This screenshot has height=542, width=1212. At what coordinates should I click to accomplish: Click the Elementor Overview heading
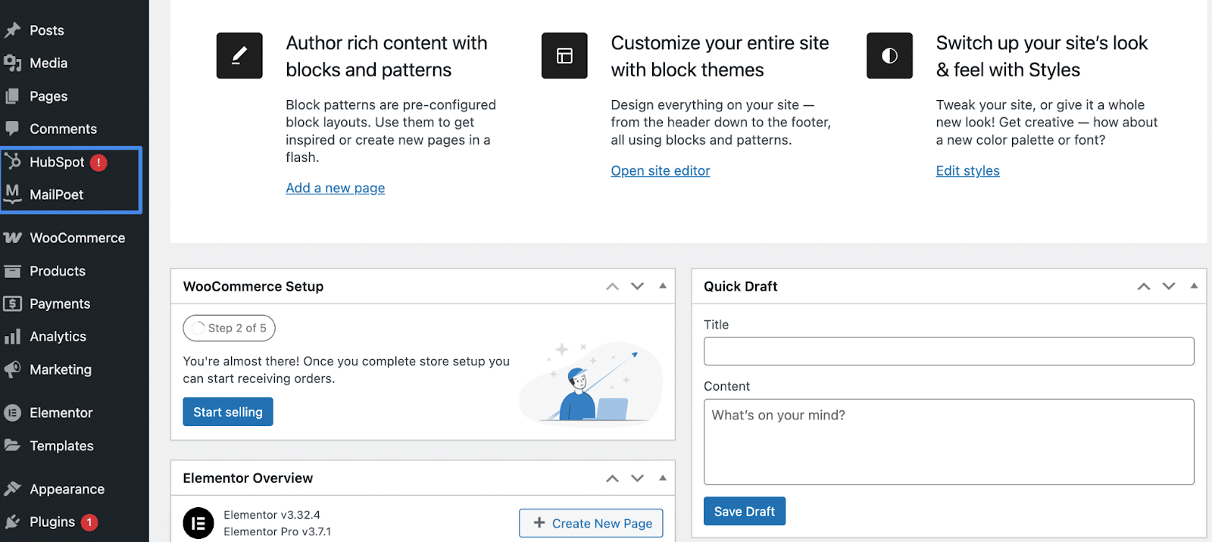tap(248, 478)
